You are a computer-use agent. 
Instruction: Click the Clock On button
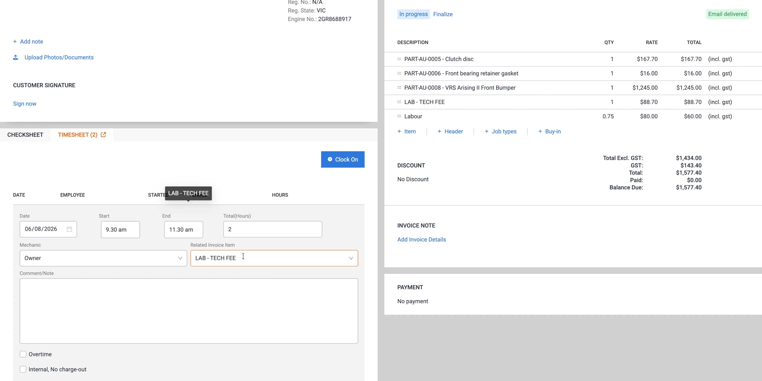tap(343, 160)
